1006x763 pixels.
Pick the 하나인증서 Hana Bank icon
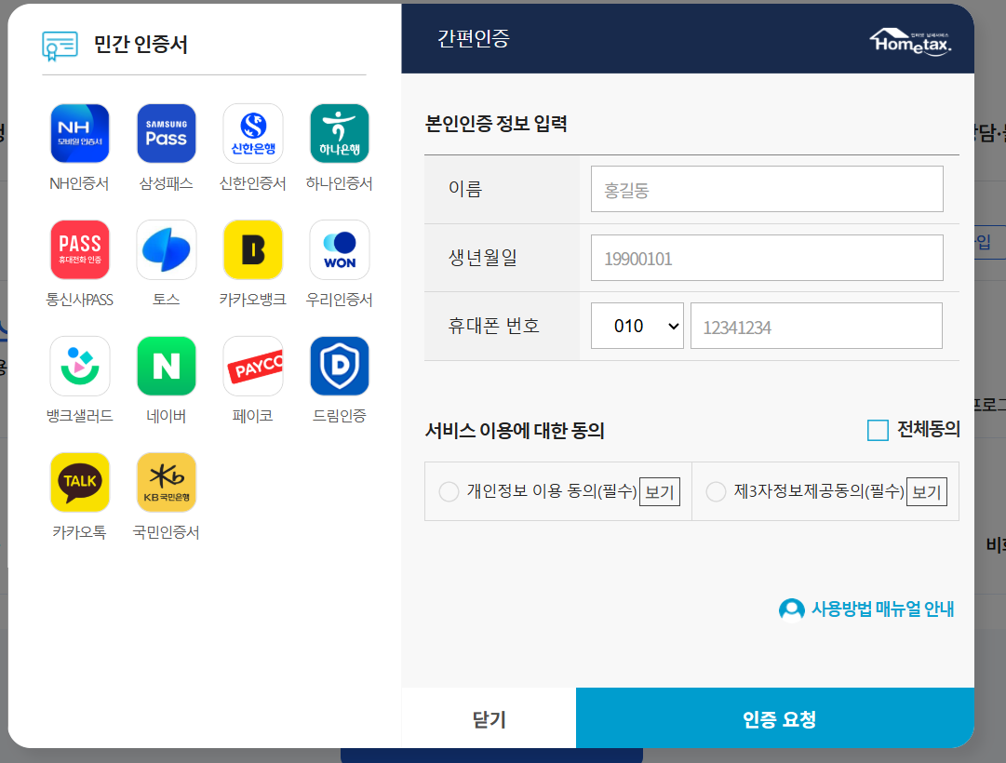coord(340,133)
